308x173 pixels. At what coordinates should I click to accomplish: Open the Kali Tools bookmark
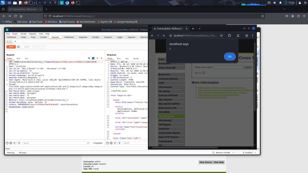pos(36,22)
